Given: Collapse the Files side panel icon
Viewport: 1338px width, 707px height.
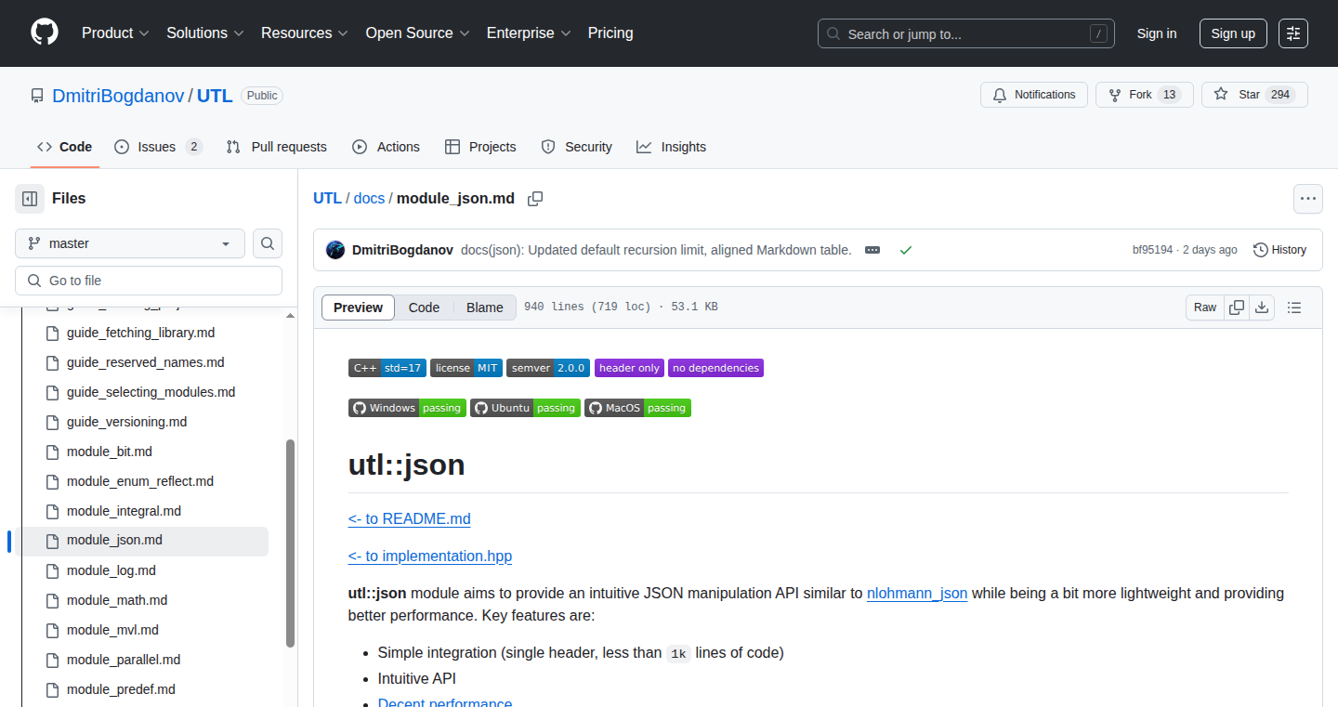Looking at the screenshot, I should (x=30, y=199).
